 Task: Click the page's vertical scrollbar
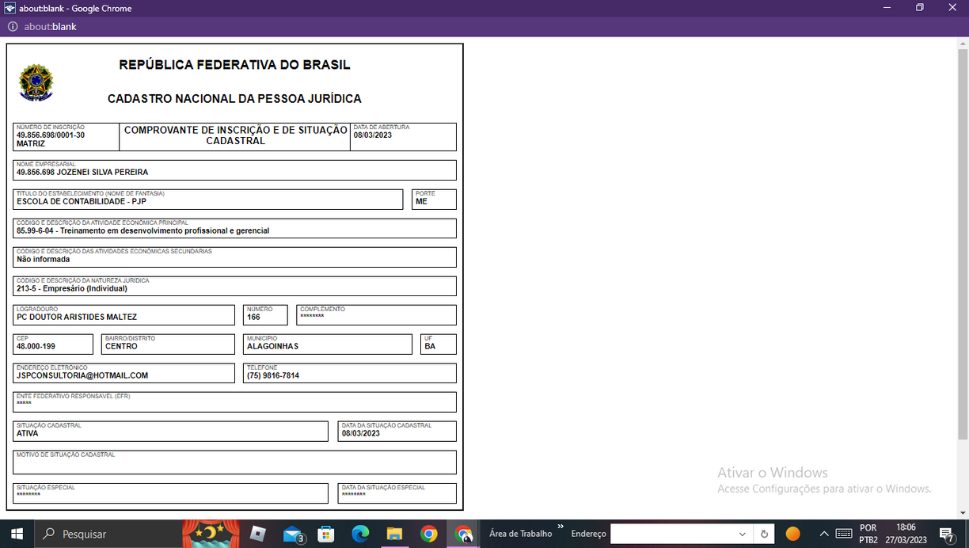[963, 238]
